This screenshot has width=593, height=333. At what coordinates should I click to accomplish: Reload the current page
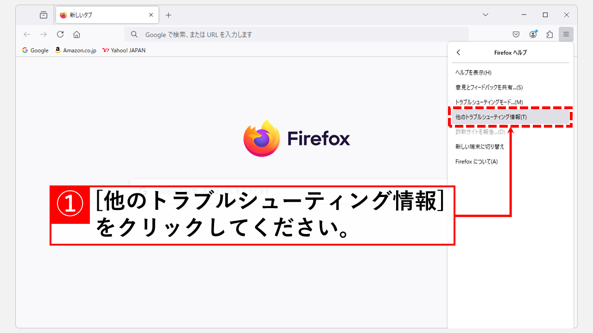60,34
